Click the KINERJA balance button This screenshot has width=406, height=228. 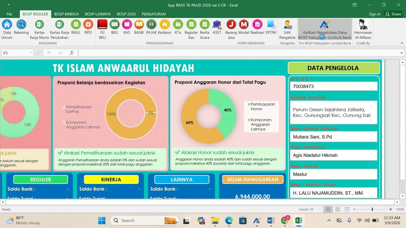[x=111, y=180]
